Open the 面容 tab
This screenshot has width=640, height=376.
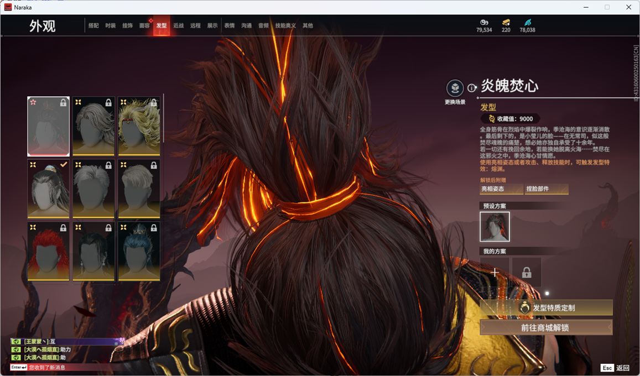pos(144,25)
